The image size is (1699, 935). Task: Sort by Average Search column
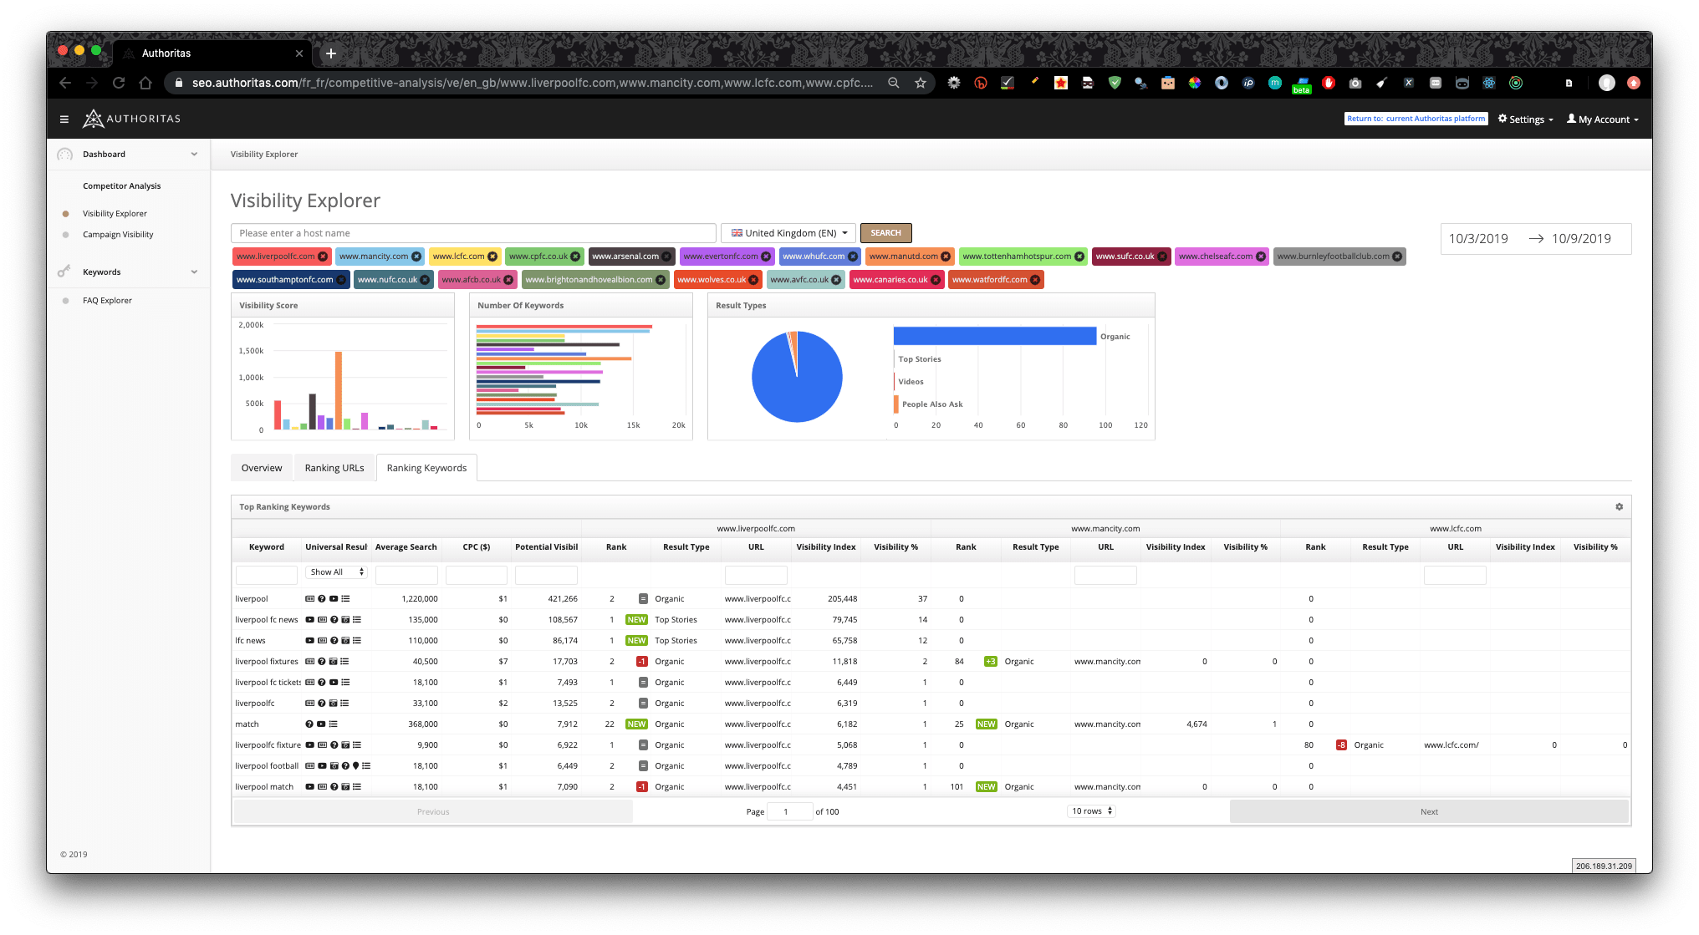406,547
